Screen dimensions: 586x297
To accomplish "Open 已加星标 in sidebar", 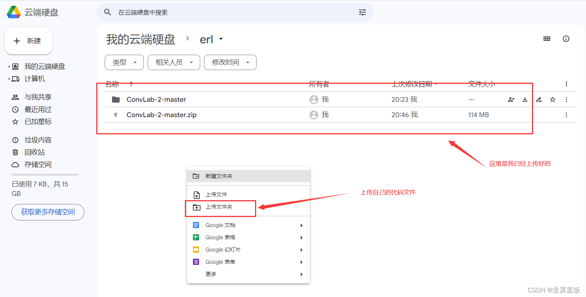I will pos(38,122).
